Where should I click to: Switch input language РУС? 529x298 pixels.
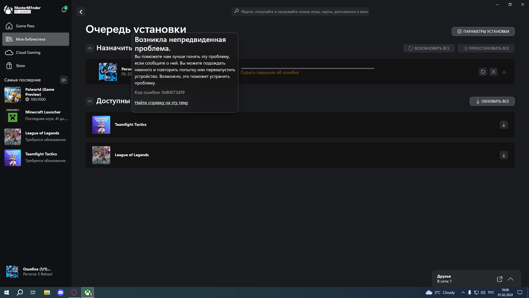[x=491, y=292]
